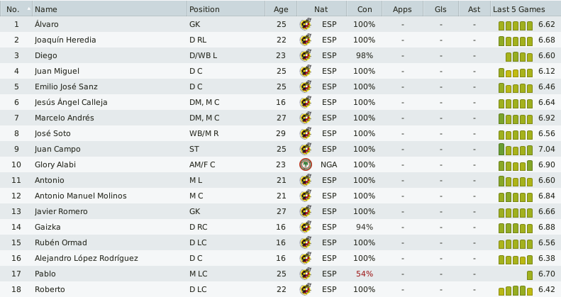Image resolution: width=561 pixels, height=297 pixels.
Task: Click Glory Alabi's Nigeria flag icon
Action: (306, 164)
